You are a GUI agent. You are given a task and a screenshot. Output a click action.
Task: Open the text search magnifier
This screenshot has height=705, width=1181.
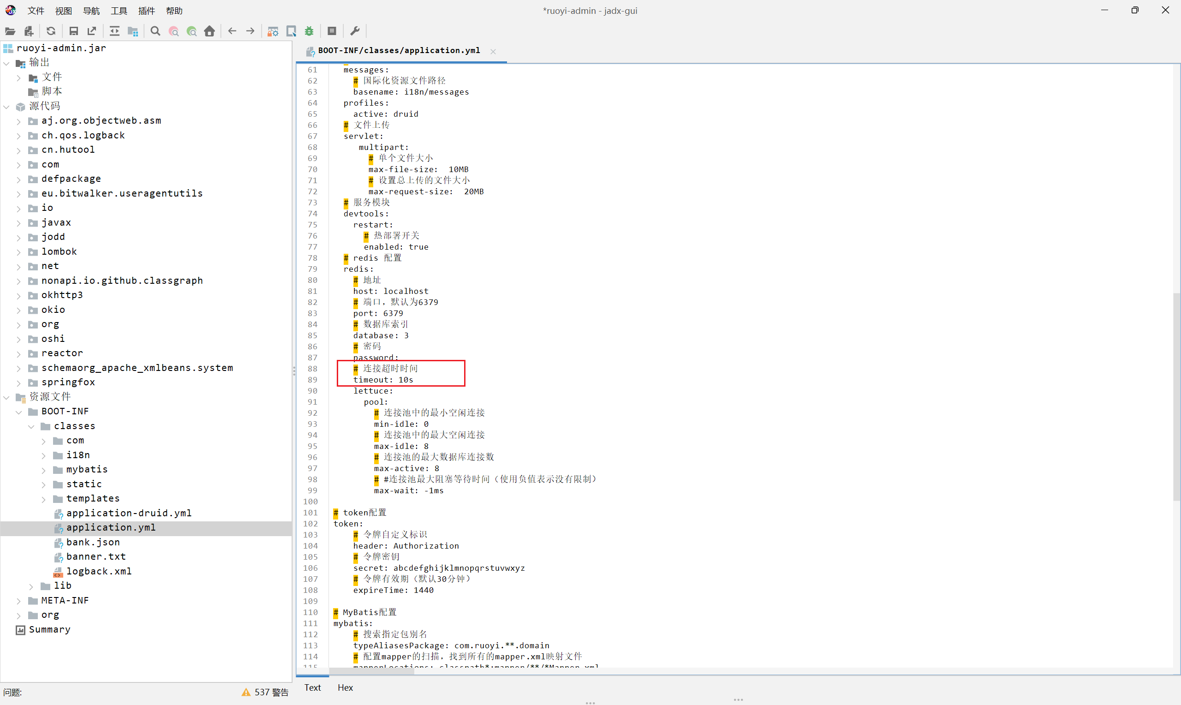coord(155,31)
